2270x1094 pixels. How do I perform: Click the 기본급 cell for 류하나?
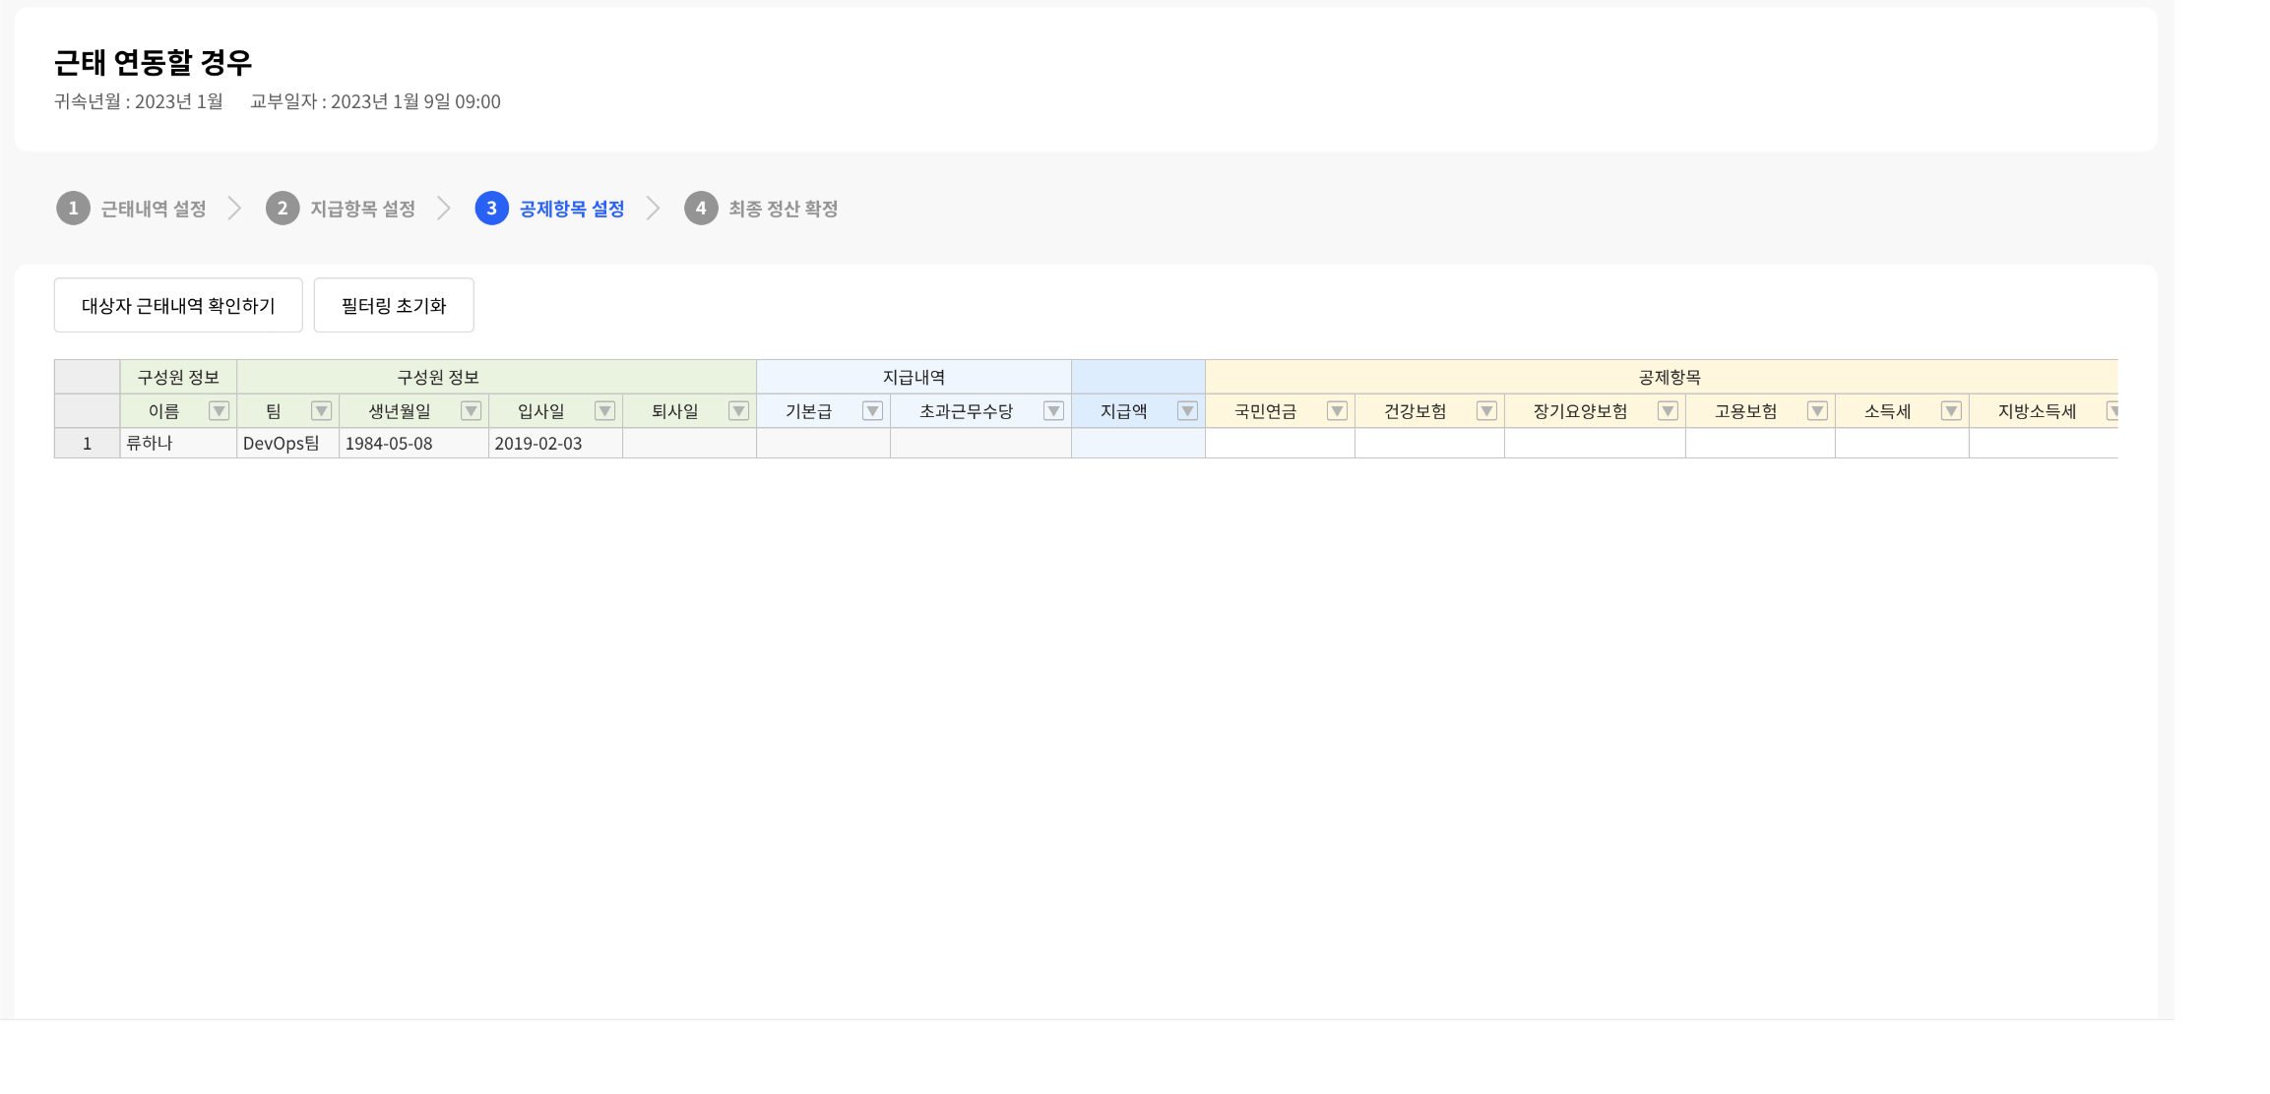(x=823, y=444)
